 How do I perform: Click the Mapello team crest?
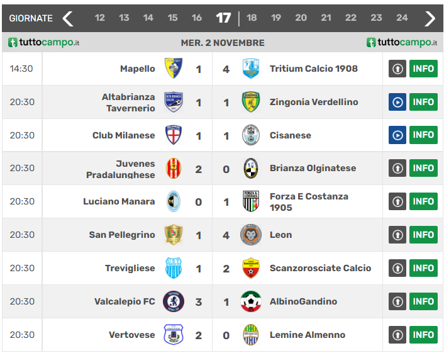pyautogui.click(x=173, y=69)
